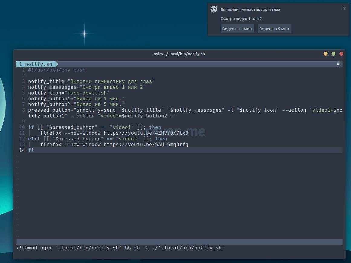Click notification body text "Смотри видео 1 или 2"
Viewport: 351px width, 263px height.
tap(241, 19)
